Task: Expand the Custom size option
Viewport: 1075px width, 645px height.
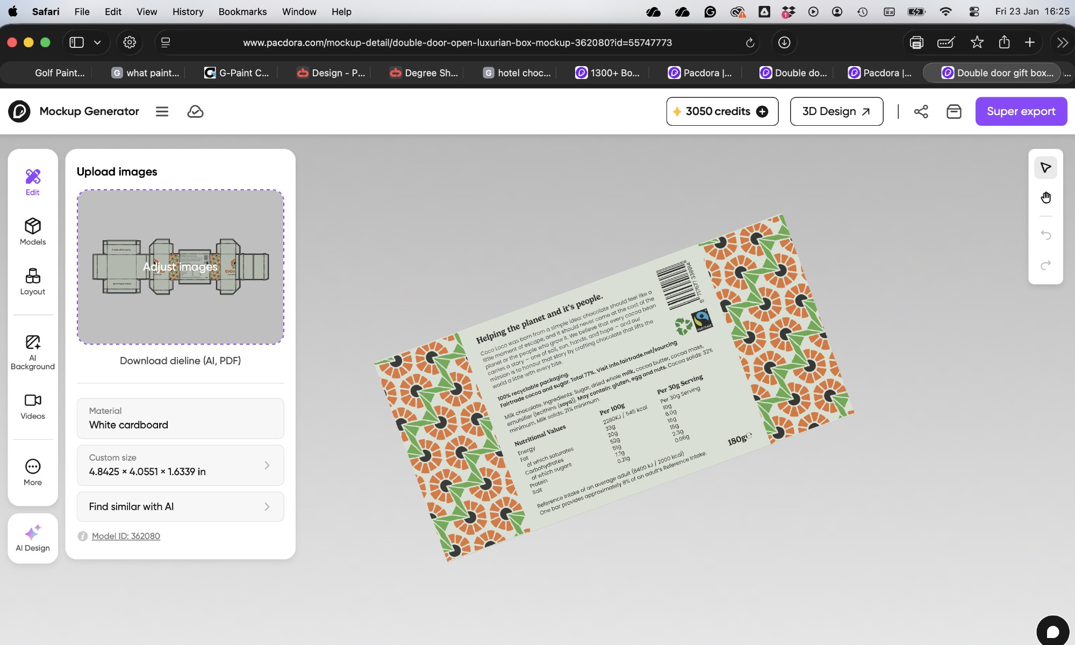Action: point(180,465)
